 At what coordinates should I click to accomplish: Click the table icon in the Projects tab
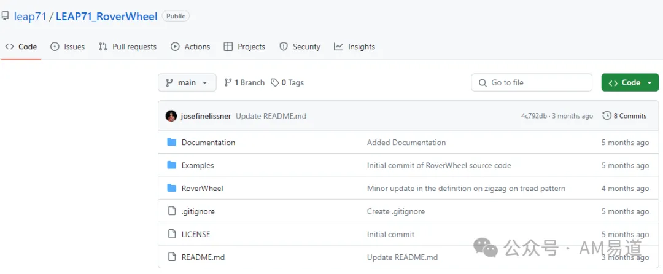click(228, 47)
